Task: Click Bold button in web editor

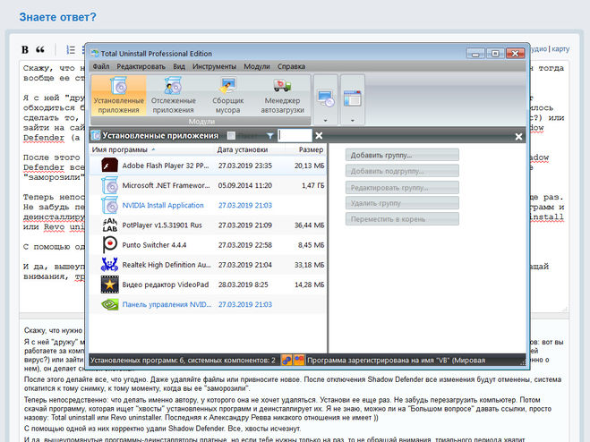Action: 25,49
